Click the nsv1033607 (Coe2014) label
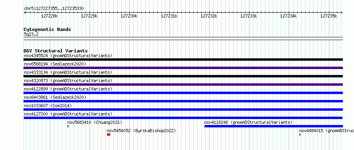The image size is (354, 150). pyautogui.click(x=48, y=106)
